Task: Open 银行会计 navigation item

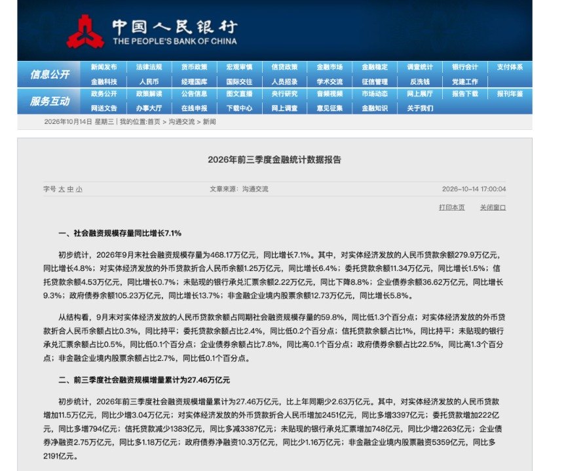Action: 465,67
